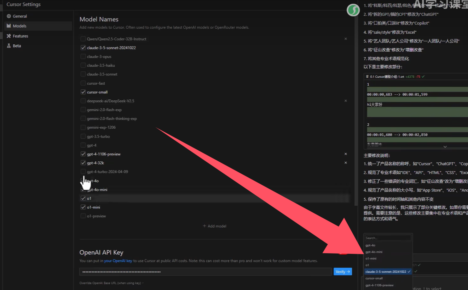468x290 pixels.
Task: Enable gpt-4-turbo-2024-04-09 checkbox
Action: 83,171
